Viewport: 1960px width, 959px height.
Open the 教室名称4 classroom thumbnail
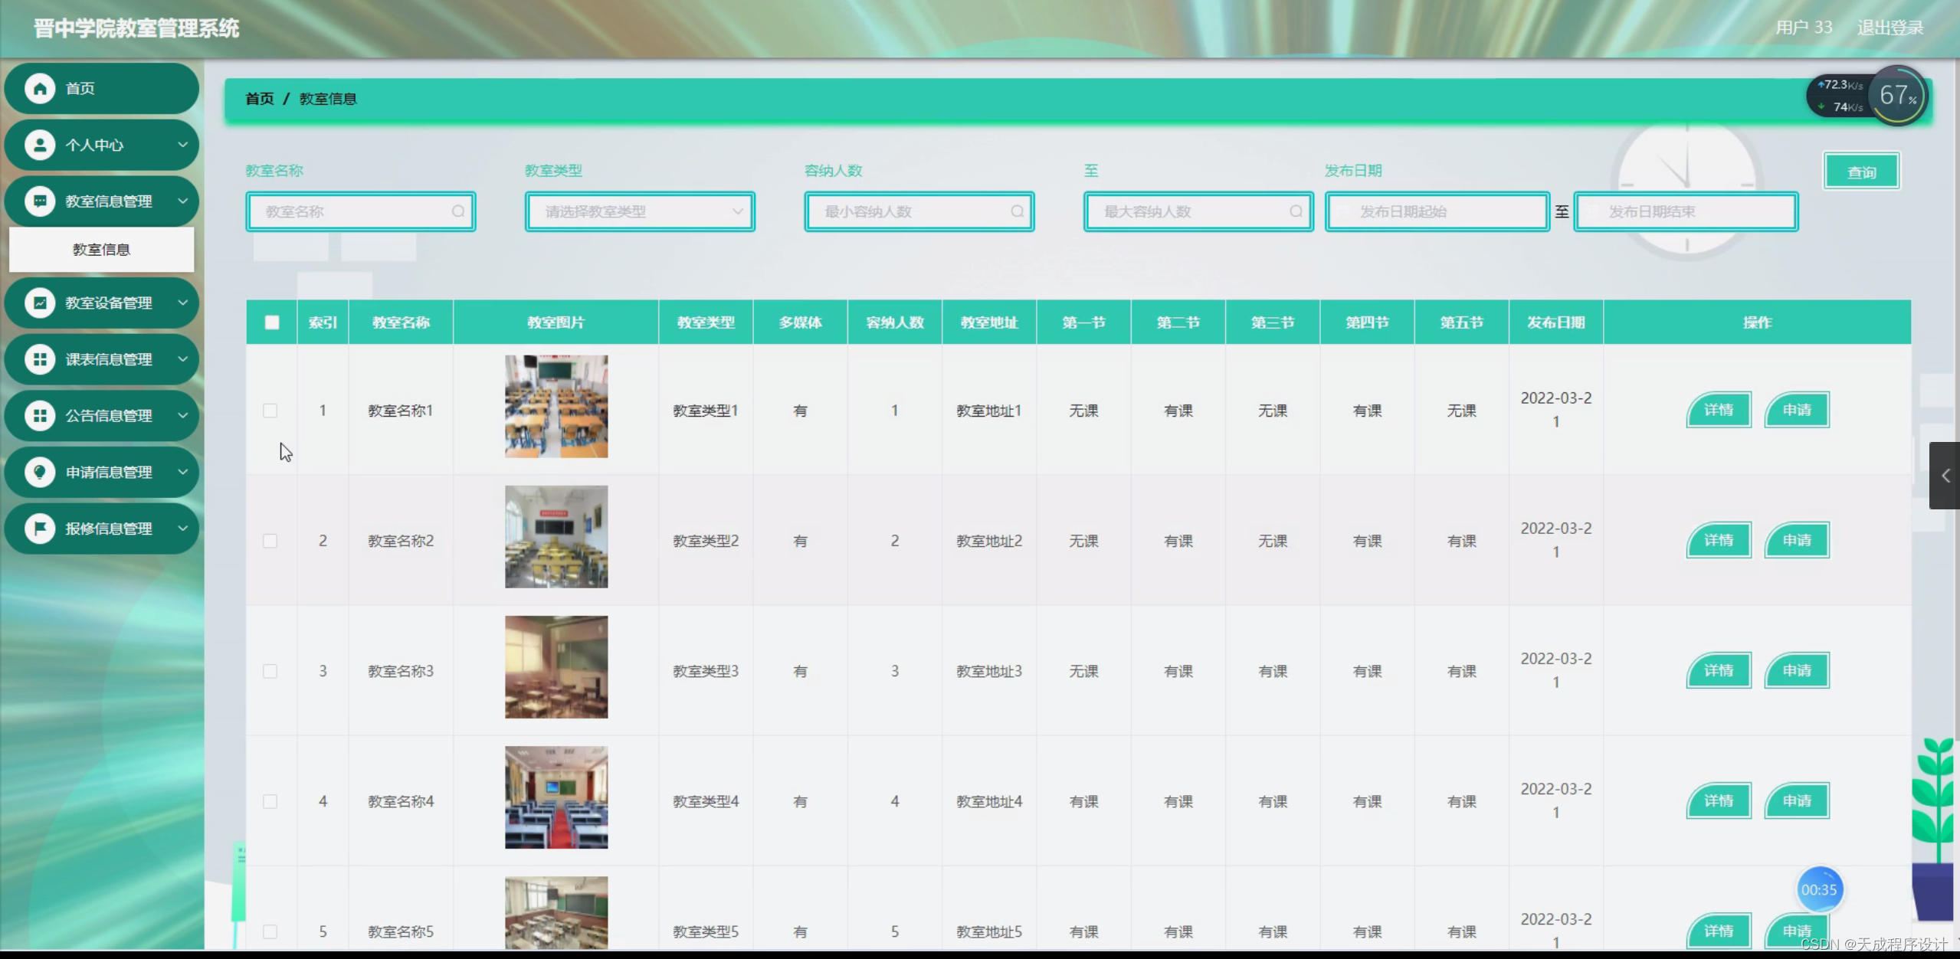556,797
